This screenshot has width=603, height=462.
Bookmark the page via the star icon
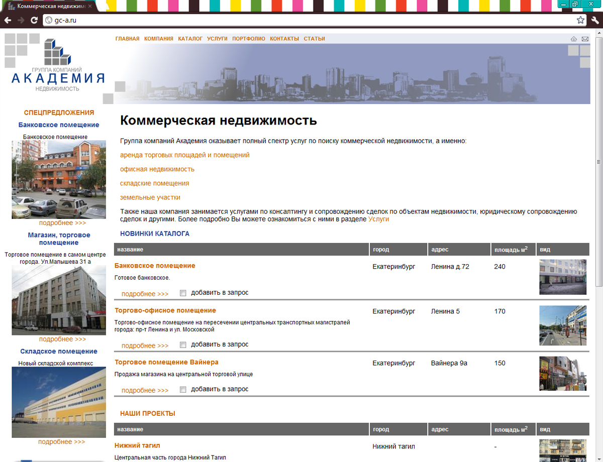tap(580, 20)
